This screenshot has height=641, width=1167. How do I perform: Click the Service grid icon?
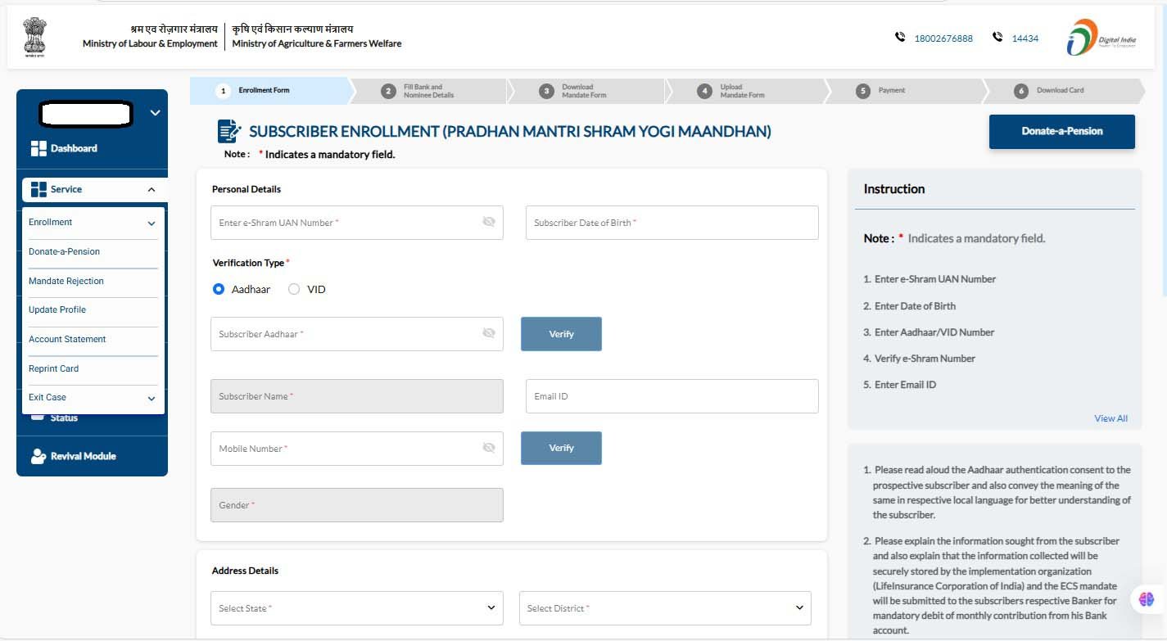[x=38, y=189]
